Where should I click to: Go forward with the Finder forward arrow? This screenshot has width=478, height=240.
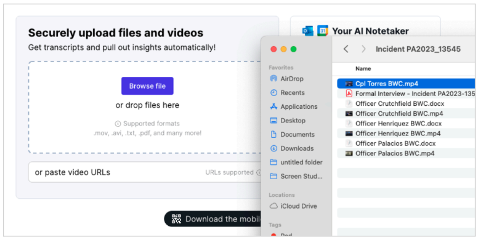coord(363,49)
